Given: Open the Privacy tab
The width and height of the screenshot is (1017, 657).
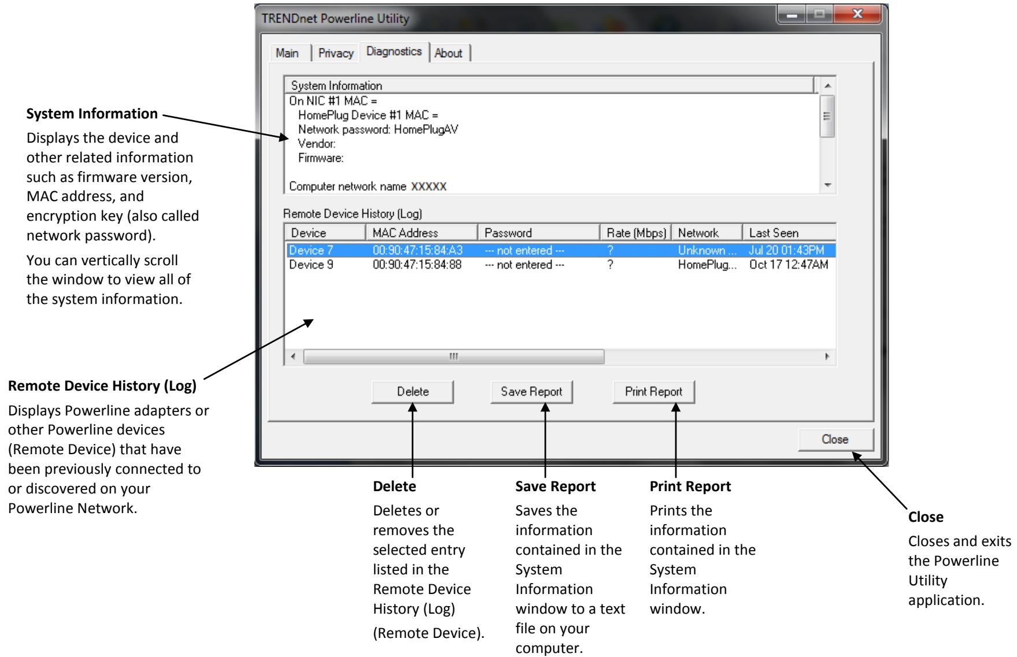Looking at the screenshot, I should [336, 53].
